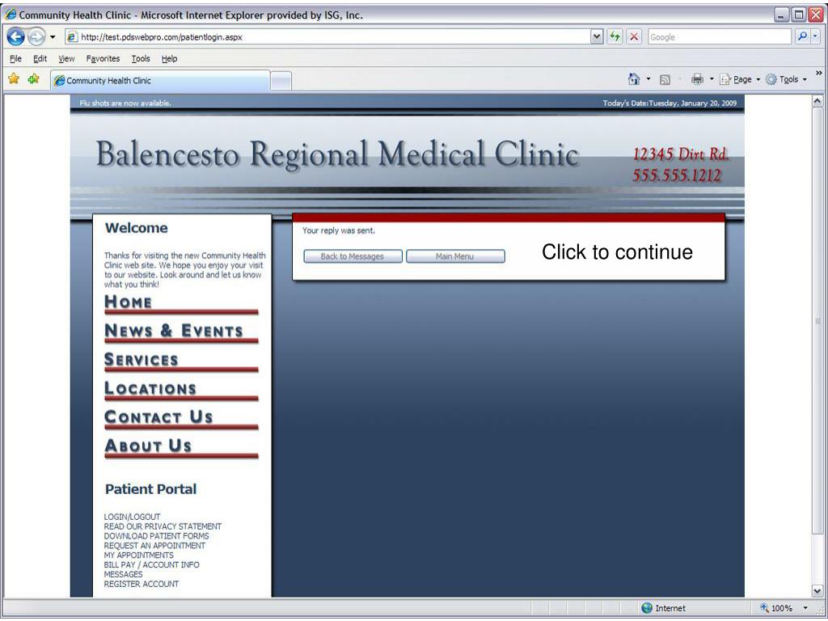Open the Edit menu
828x621 pixels.
tap(40, 58)
